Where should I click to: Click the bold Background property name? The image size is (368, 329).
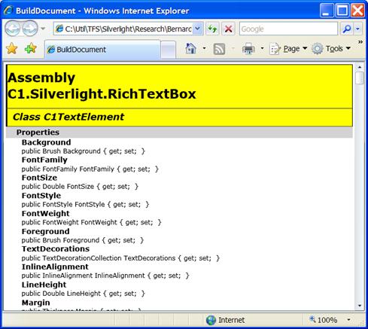46,142
